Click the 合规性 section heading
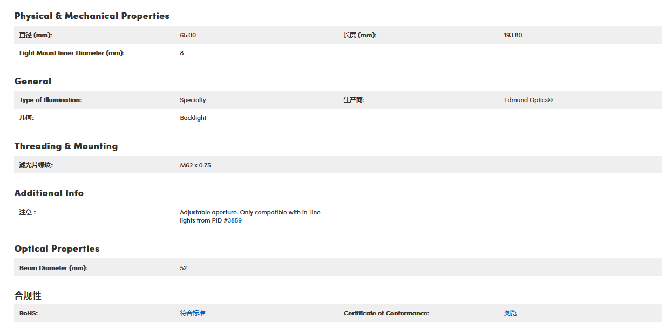The width and height of the screenshot is (665, 336). [x=28, y=296]
